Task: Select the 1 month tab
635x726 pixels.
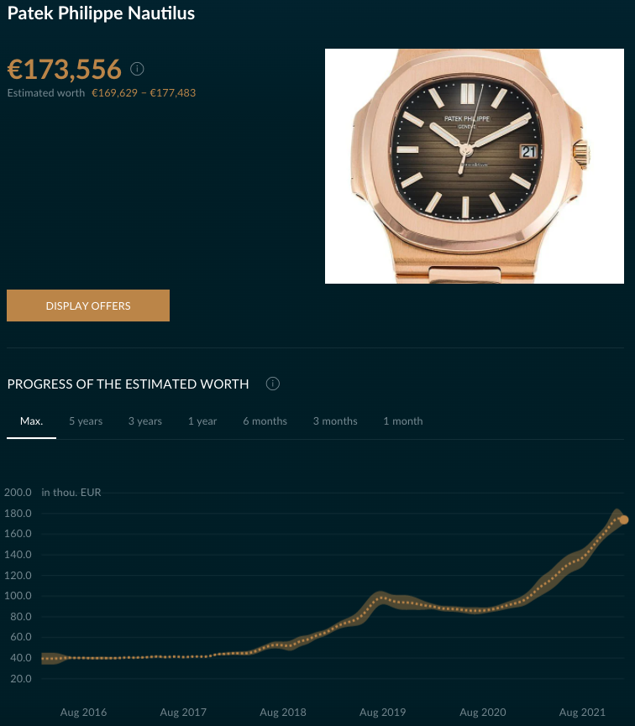Action: [403, 421]
